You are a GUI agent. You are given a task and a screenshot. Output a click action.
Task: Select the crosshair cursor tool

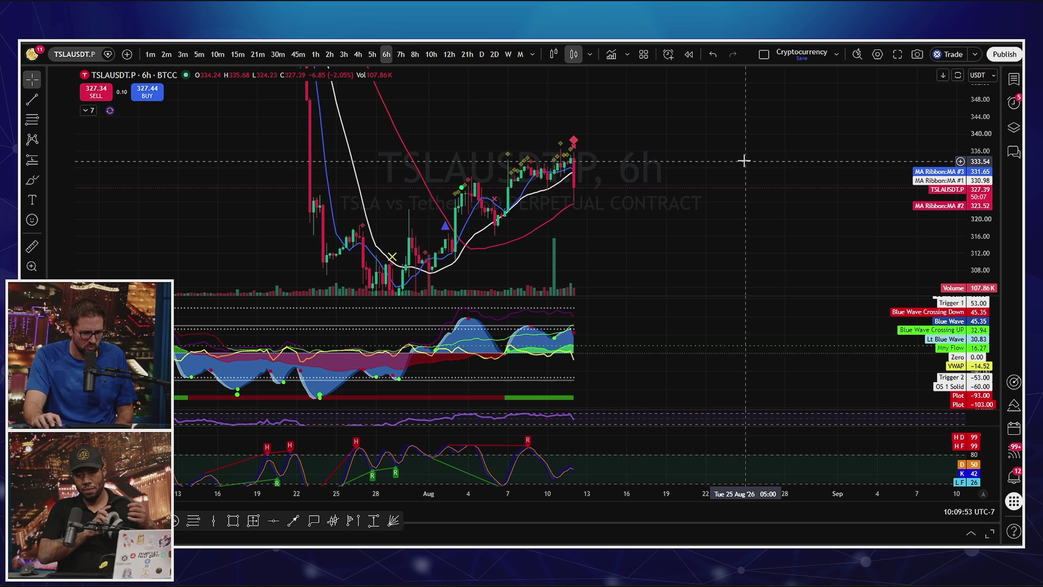click(32, 80)
